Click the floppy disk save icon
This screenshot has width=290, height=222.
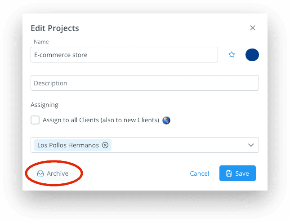pyautogui.click(x=229, y=173)
